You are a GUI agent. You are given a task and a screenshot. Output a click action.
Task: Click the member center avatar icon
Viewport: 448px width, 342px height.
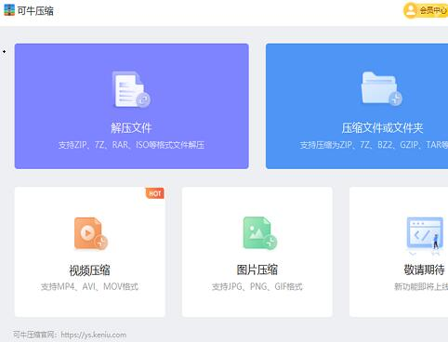[411, 10]
